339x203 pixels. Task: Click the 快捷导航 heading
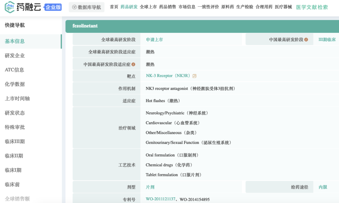[15, 25]
